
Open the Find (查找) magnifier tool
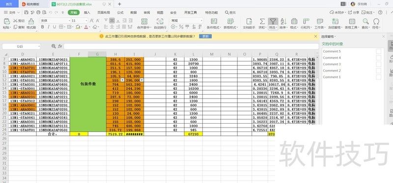tap(365, 21)
